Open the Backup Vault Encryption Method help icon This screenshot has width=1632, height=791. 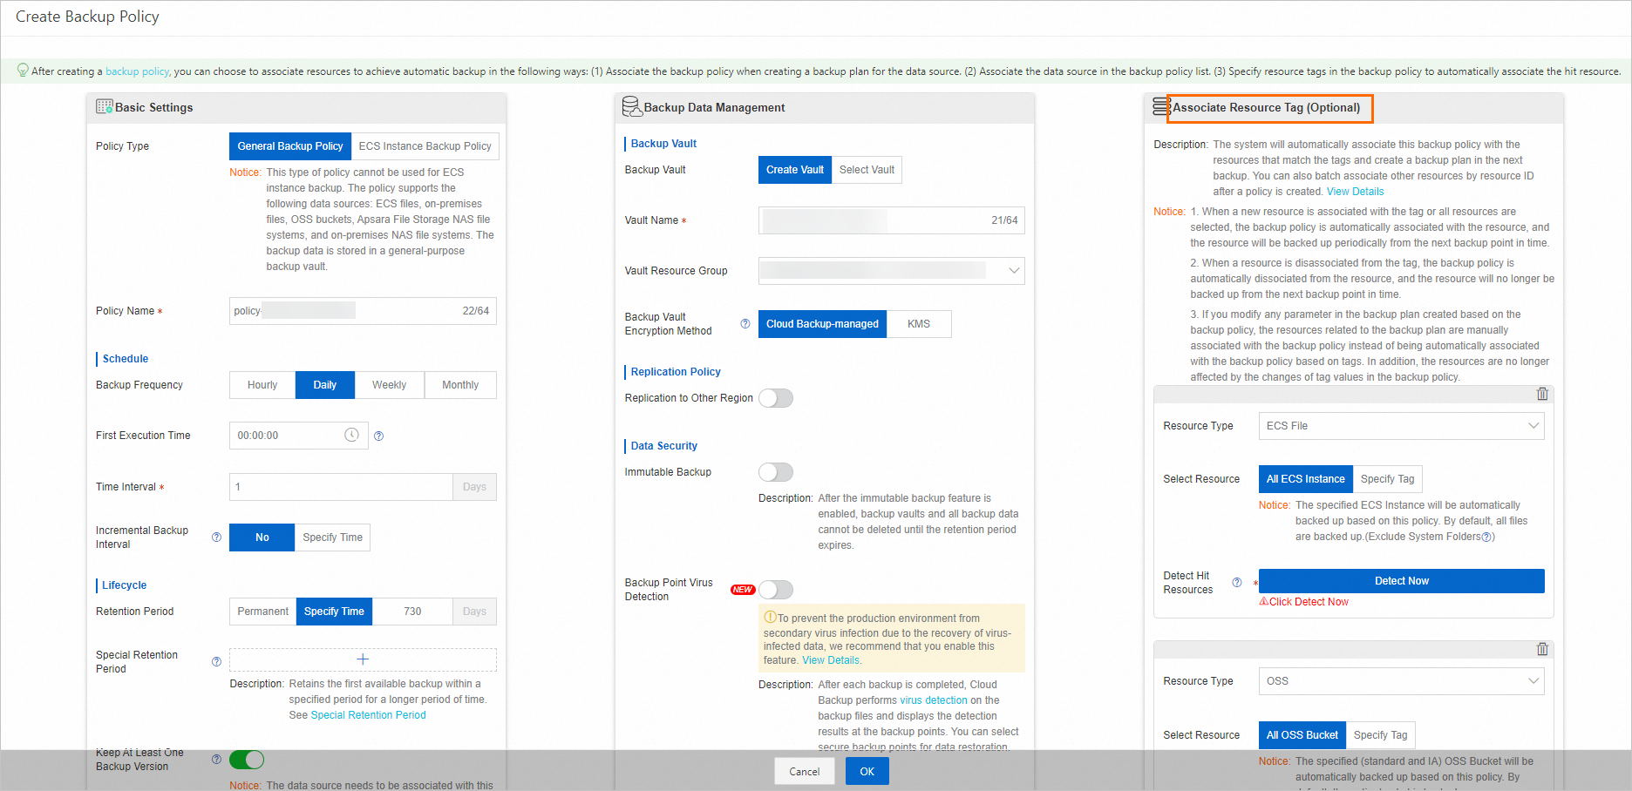pyautogui.click(x=745, y=324)
